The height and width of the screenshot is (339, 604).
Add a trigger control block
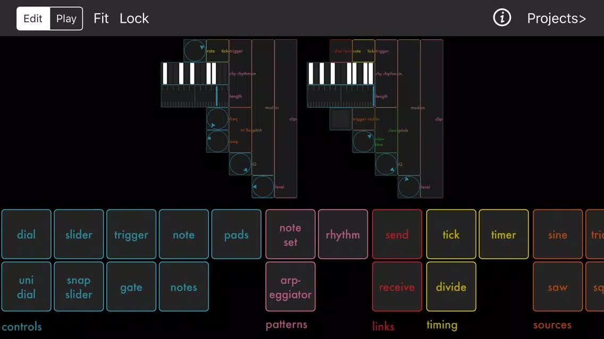coord(131,234)
